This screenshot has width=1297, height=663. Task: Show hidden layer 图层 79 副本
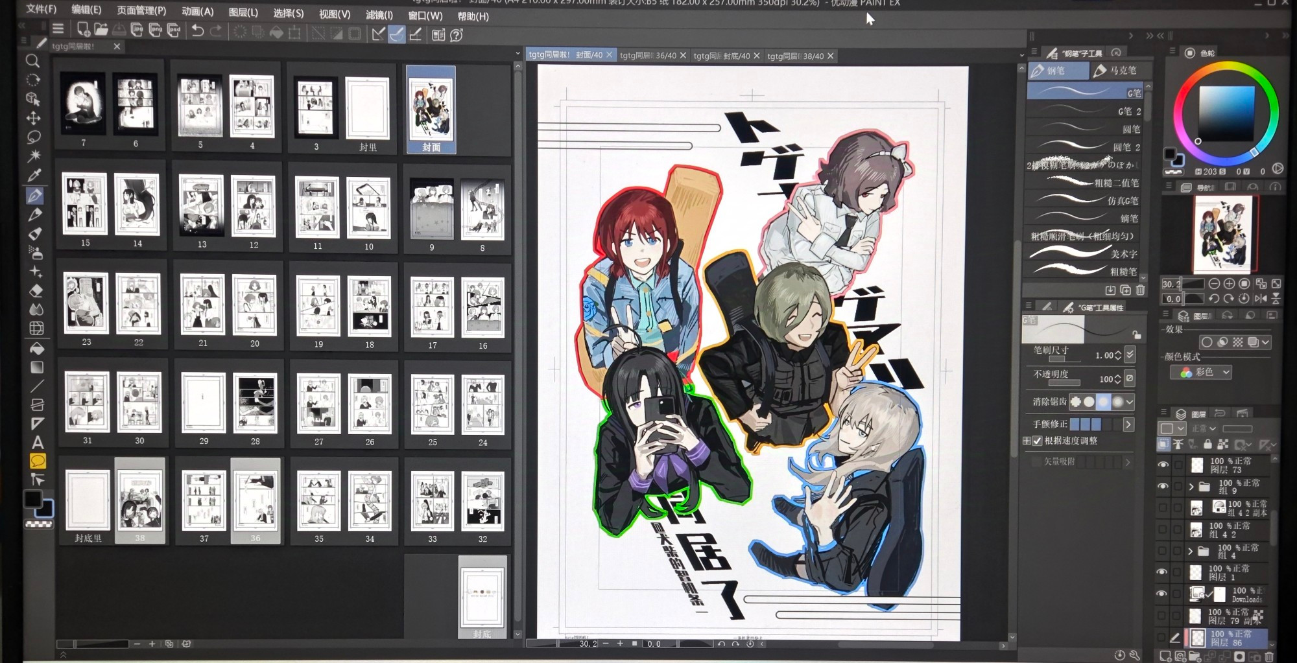1162,615
